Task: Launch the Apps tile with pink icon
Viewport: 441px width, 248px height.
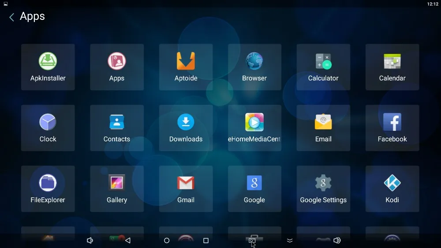Action: (117, 67)
